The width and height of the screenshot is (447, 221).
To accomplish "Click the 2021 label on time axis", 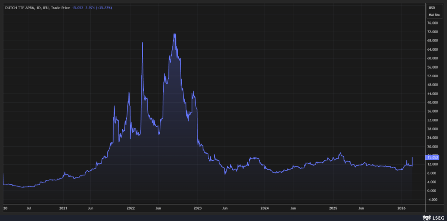I will tap(64, 208).
